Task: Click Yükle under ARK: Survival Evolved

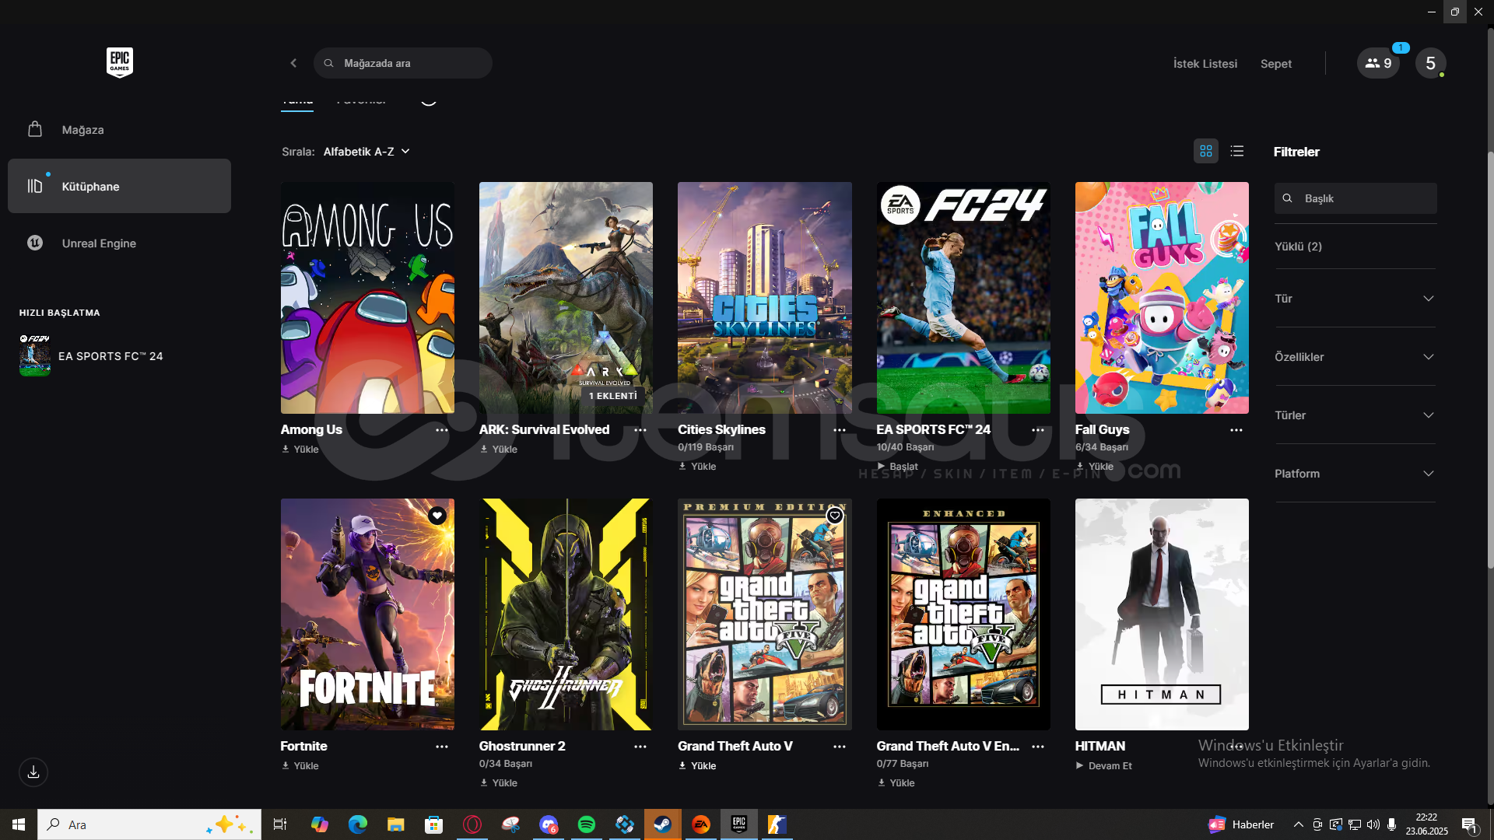Action: tap(499, 449)
